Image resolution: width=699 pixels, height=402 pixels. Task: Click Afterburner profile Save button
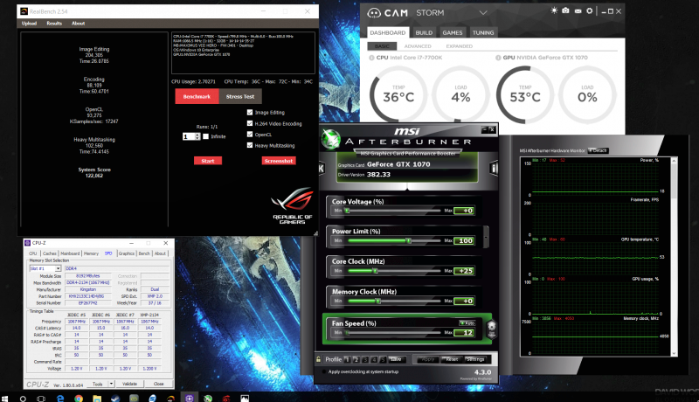pyautogui.click(x=396, y=359)
